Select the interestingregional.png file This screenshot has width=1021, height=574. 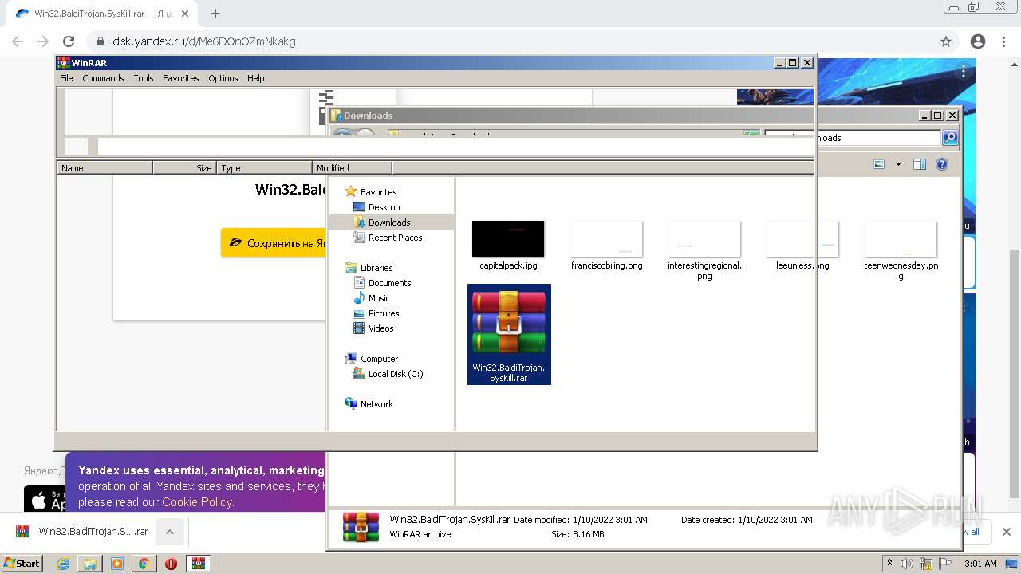(704, 250)
